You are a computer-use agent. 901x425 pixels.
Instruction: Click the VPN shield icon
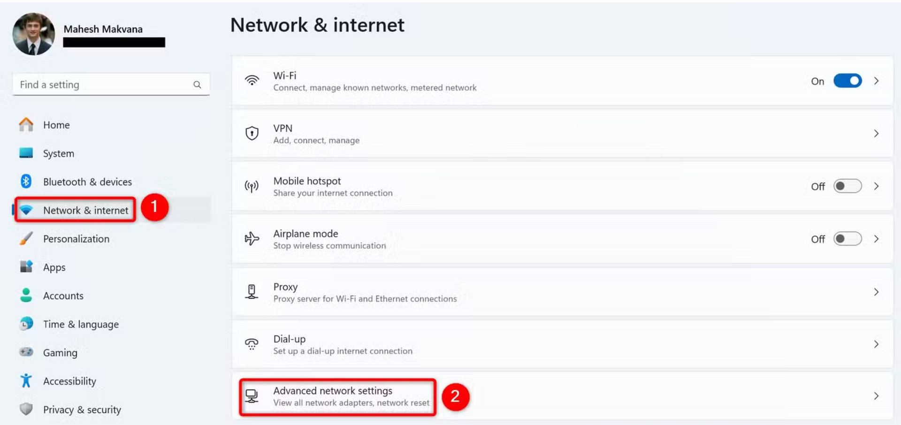tap(252, 134)
